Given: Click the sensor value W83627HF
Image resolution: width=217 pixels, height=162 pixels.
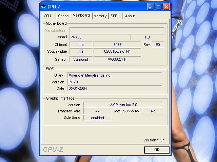Looking at the screenshot, I should [x=117, y=59].
